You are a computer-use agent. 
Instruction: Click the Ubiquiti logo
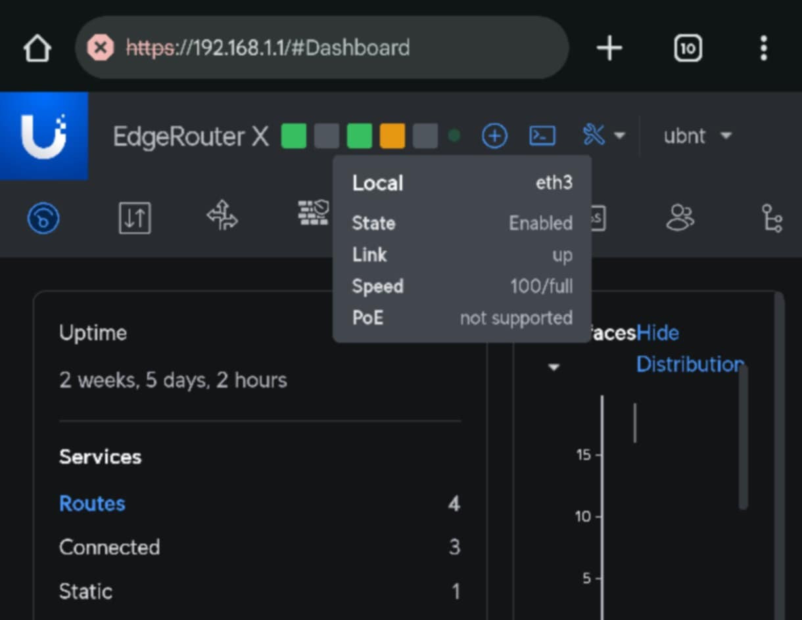(44, 136)
